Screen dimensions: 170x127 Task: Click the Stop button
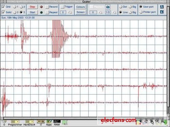(x=32, y=7)
